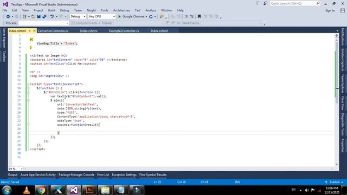The image size is (347, 195).
Task: Click in the Quick Launch search field
Action: (293, 3)
